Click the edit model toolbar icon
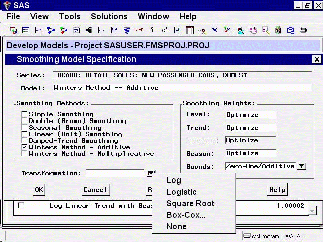323x242 pixels. (202, 31)
